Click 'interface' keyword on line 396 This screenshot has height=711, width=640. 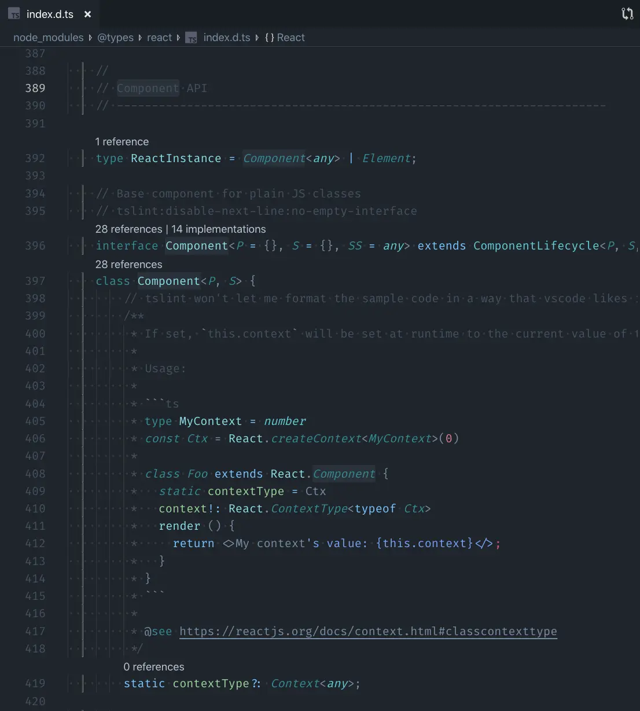[127, 246]
